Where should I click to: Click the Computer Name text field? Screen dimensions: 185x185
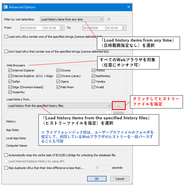[65, 147]
